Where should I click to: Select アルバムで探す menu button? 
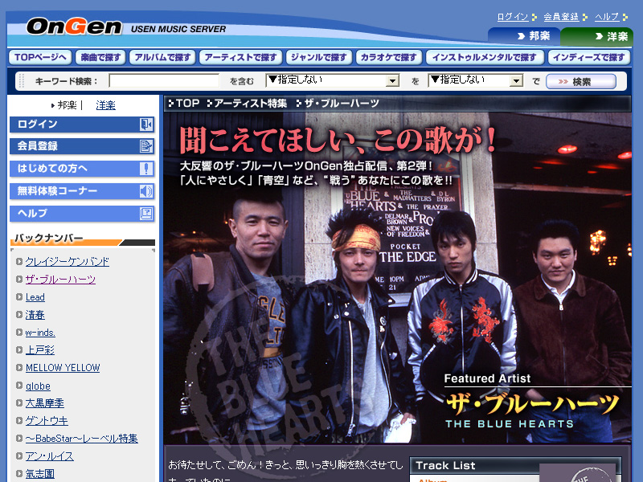coord(162,57)
